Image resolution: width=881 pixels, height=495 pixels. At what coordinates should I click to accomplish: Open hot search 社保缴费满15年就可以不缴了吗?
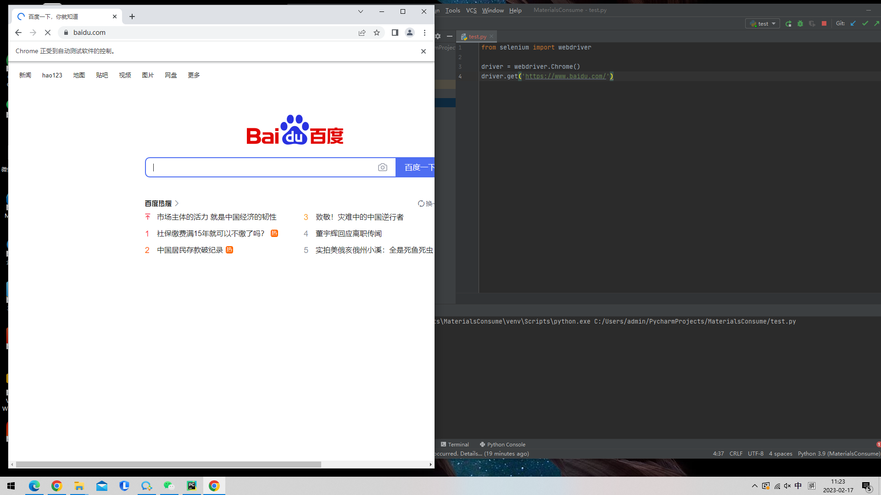click(x=211, y=234)
